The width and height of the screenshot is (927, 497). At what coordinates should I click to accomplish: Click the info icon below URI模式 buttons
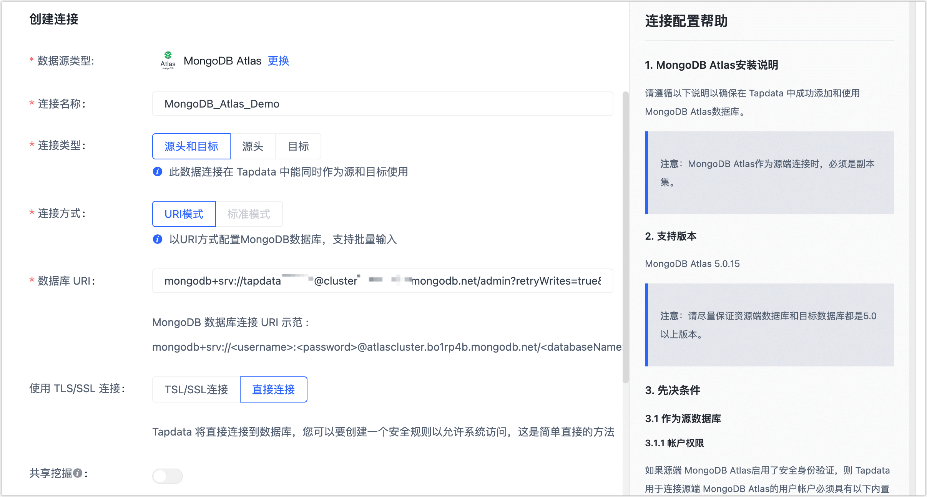pos(158,239)
